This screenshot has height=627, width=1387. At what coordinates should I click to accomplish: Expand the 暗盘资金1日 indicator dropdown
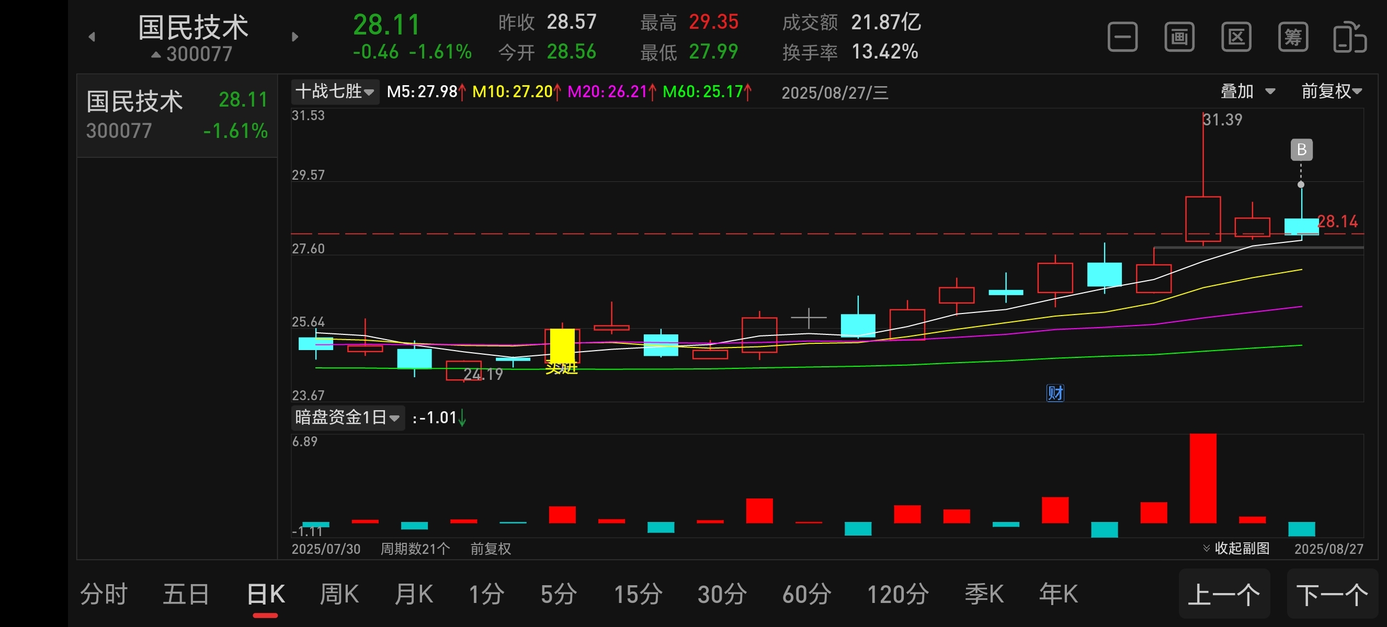[x=348, y=417]
